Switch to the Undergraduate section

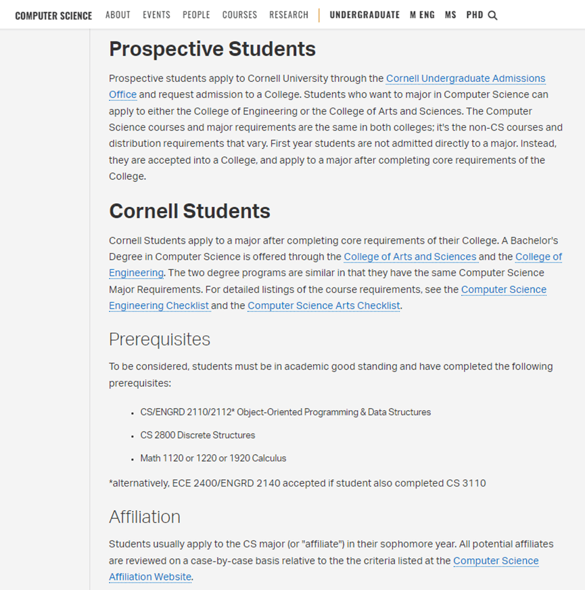pyautogui.click(x=365, y=15)
